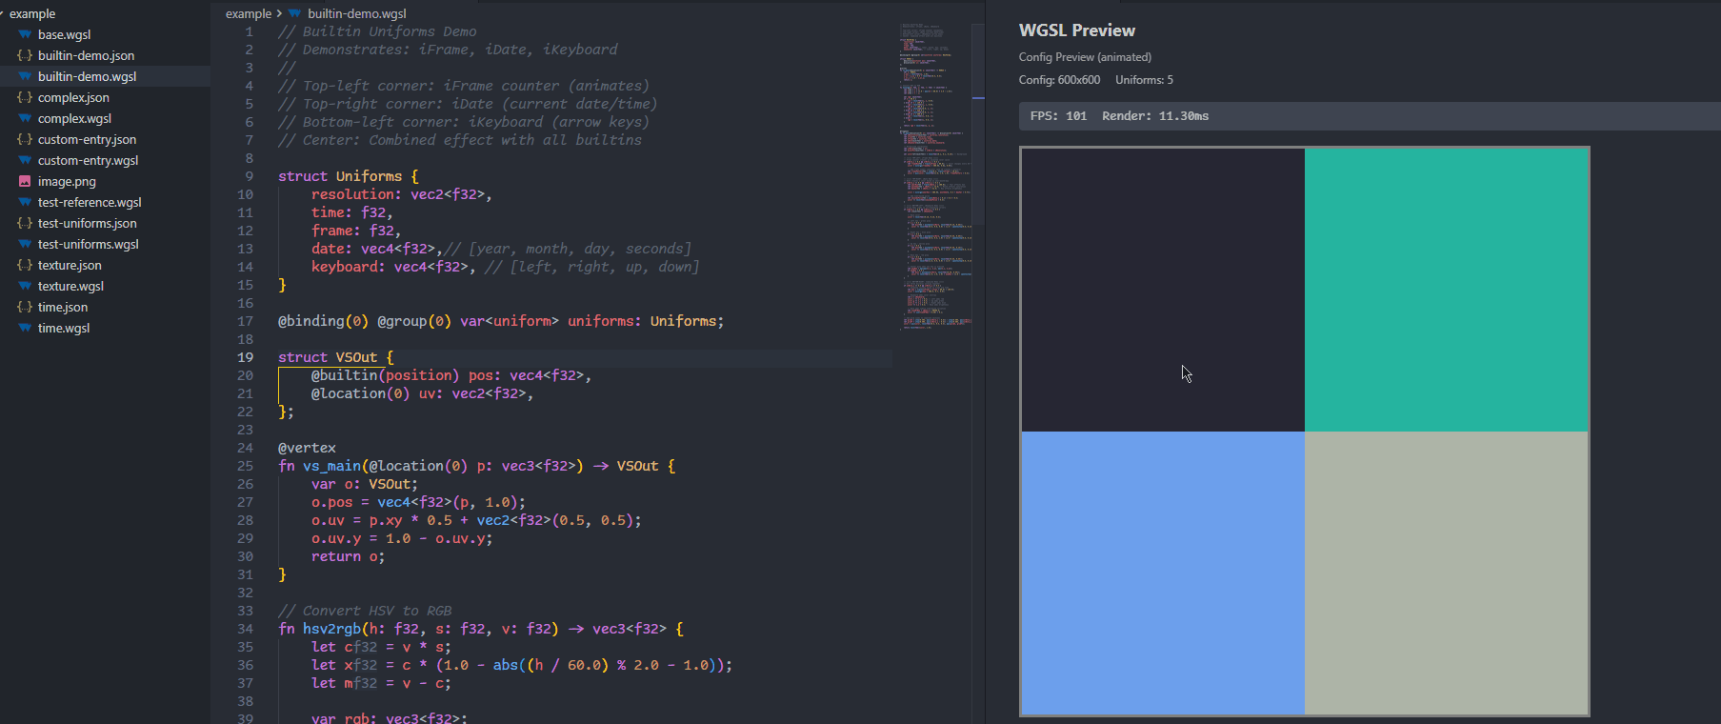Viewport: 1721px width, 724px height.
Task: Click the 'FPS: 101' readout
Action: (1058, 116)
